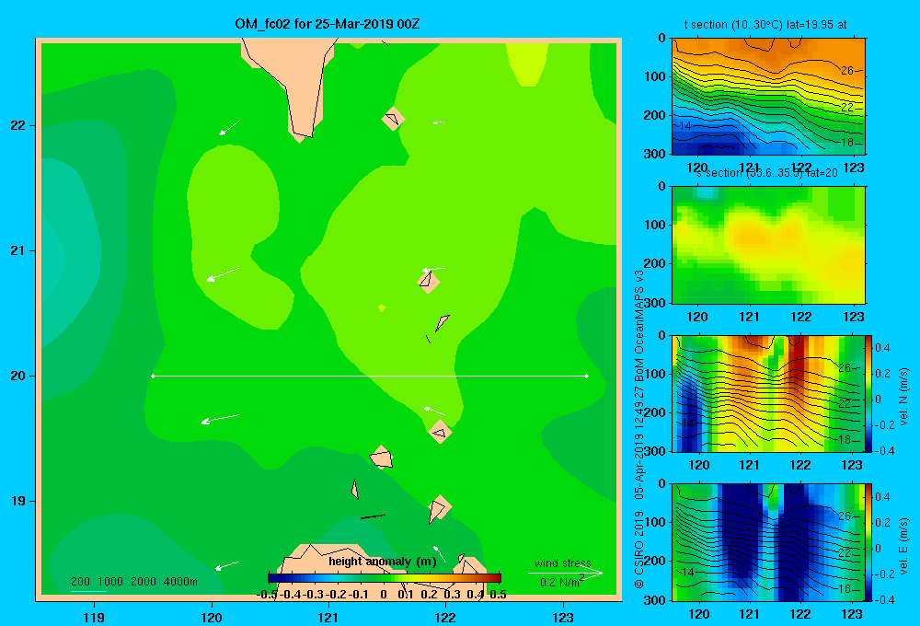Click the title 'OM_fc02 for 25-Mar-2019 00Z'
This screenshot has height=626, width=920.
(327, 24)
